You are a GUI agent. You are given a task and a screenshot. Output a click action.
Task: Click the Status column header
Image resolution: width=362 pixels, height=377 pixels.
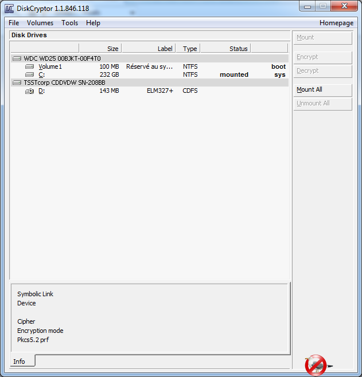225,49
